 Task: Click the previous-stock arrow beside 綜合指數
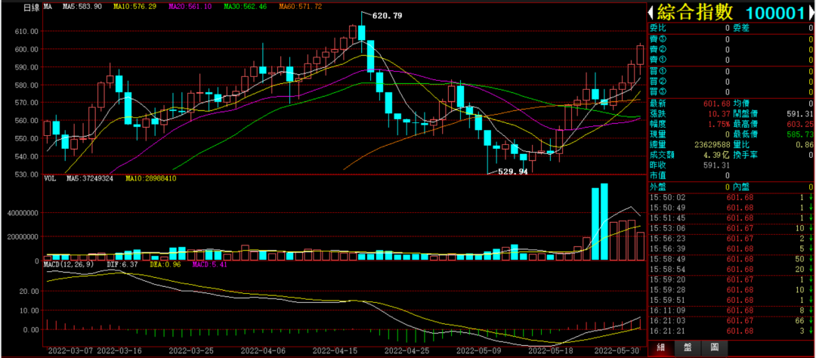(x=651, y=13)
